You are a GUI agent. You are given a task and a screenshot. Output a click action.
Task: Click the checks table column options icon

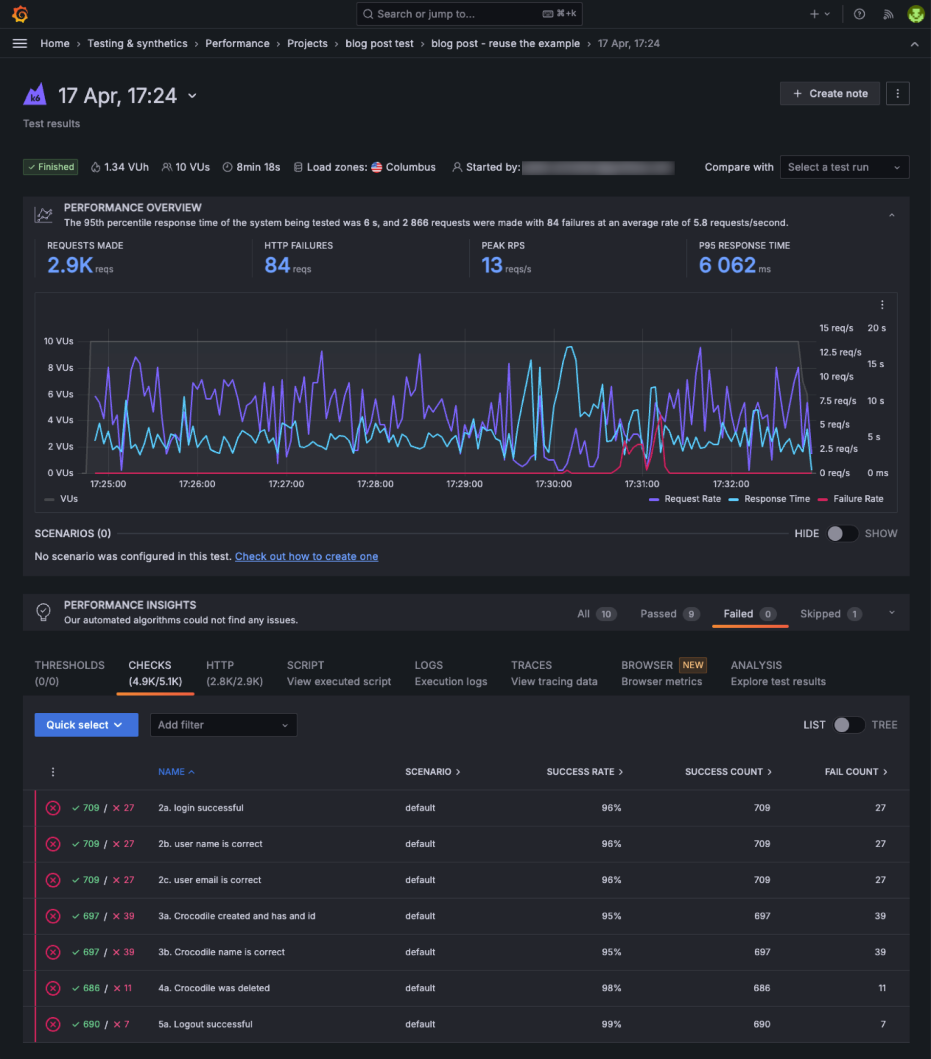coord(52,772)
